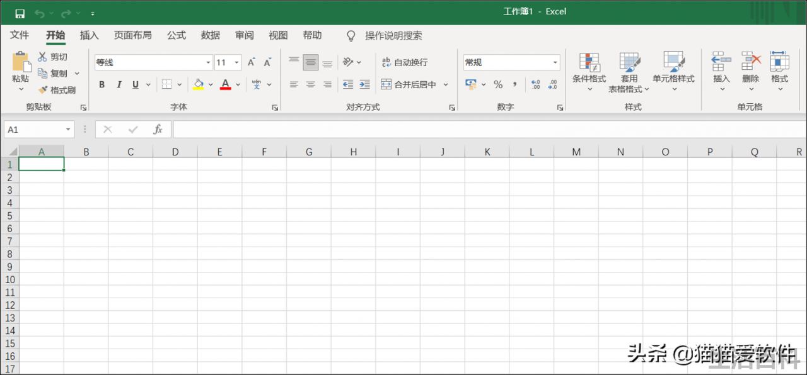Viewport: 807px width, 375px height.
Task: Open 单元格样式 cell styles
Action: click(x=673, y=72)
